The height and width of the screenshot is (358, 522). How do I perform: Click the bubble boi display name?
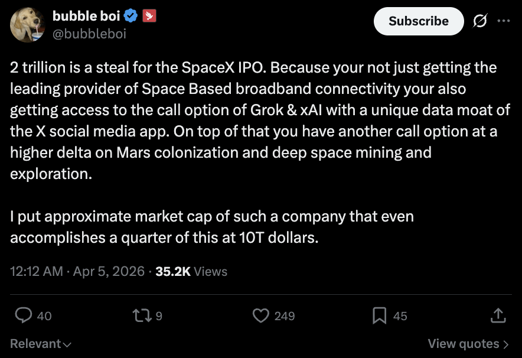click(86, 15)
